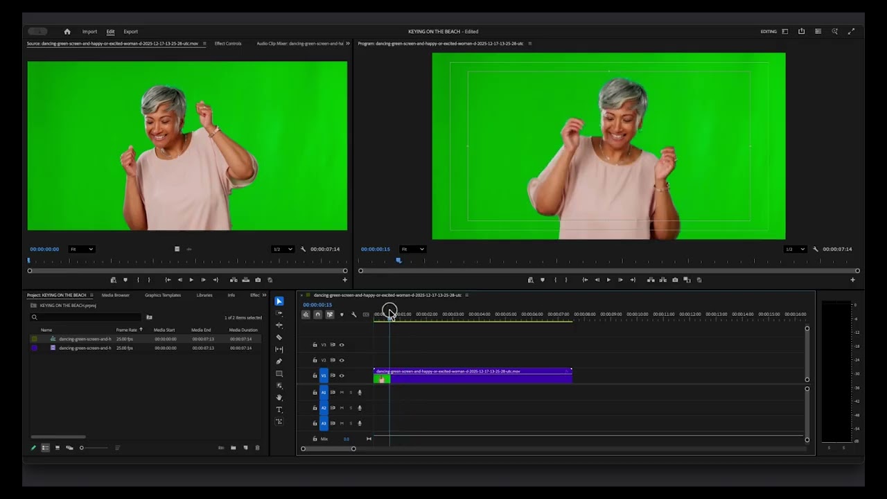Solo audio track A2

click(x=351, y=408)
